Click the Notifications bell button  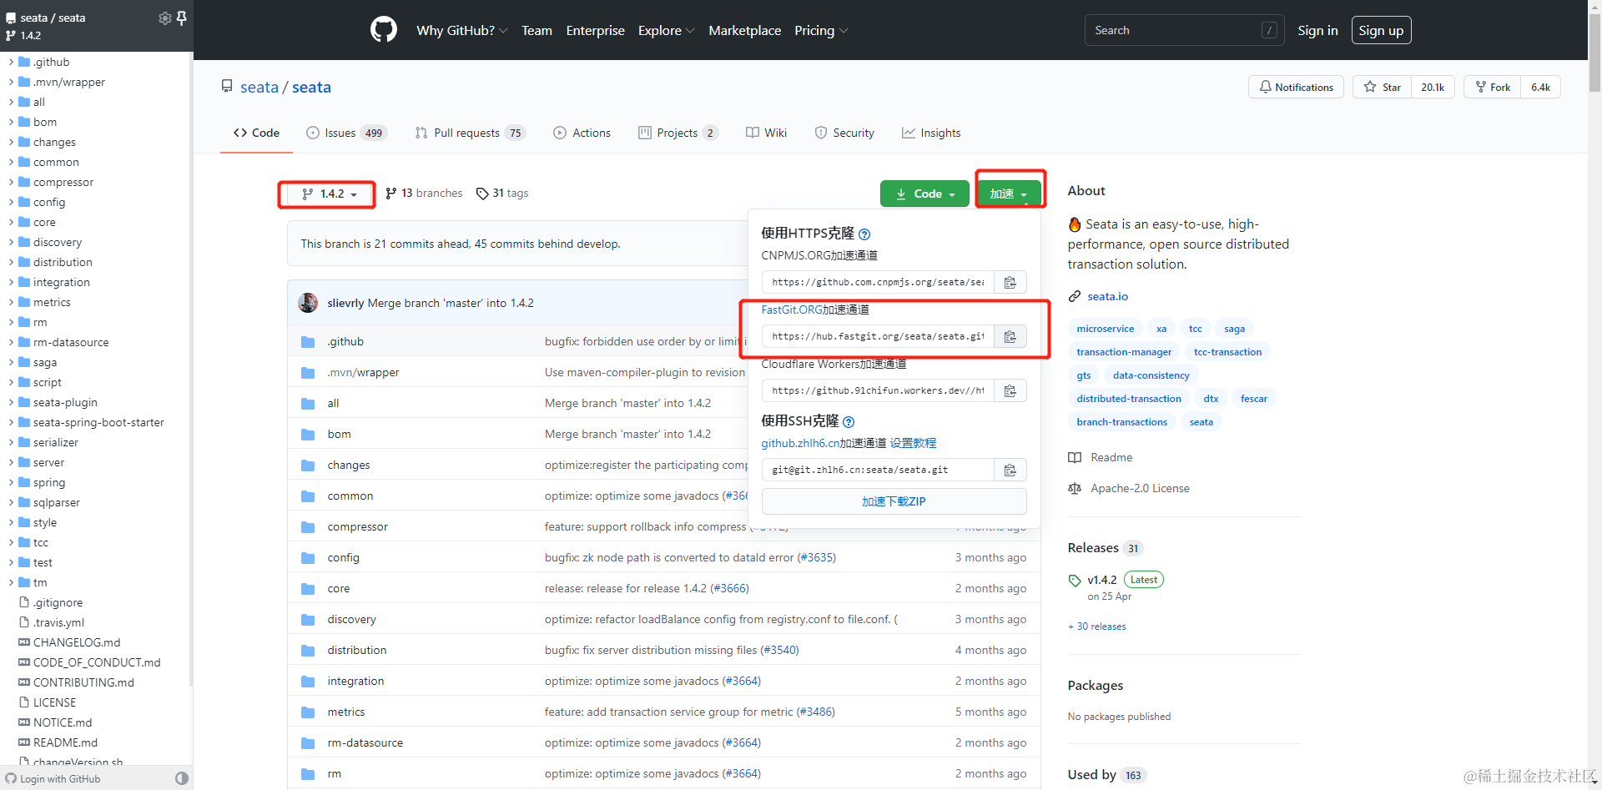tap(1296, 87)
